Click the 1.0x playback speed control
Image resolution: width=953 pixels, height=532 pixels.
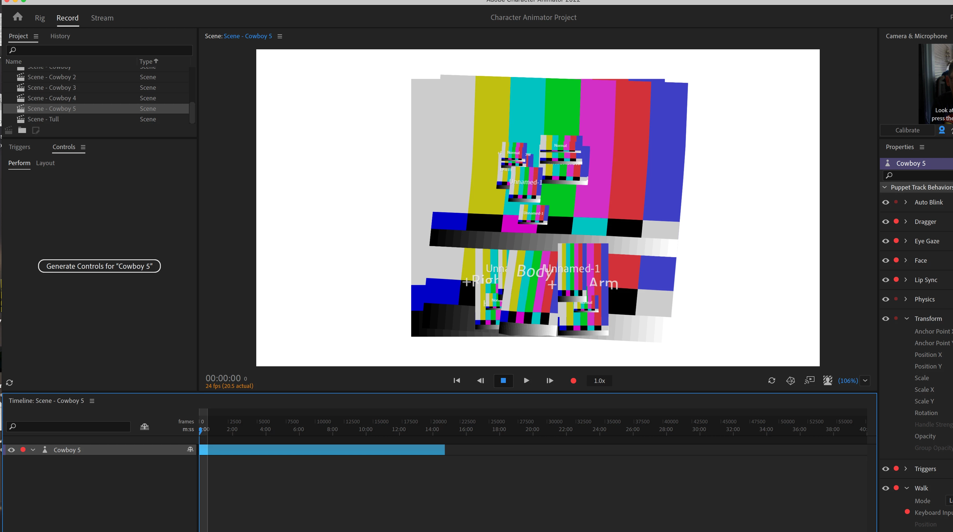point(599,380)
